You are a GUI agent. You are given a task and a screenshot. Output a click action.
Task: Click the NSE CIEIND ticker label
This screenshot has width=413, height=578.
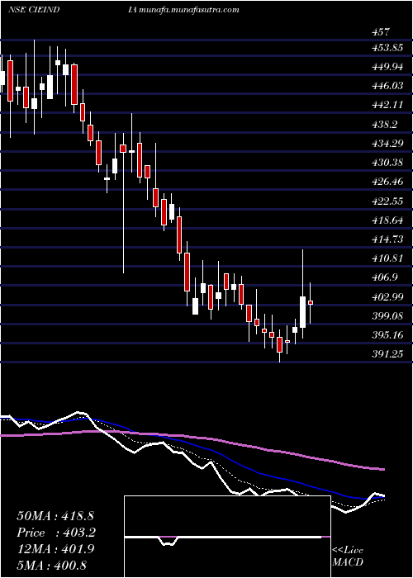(x=33, y=10)
